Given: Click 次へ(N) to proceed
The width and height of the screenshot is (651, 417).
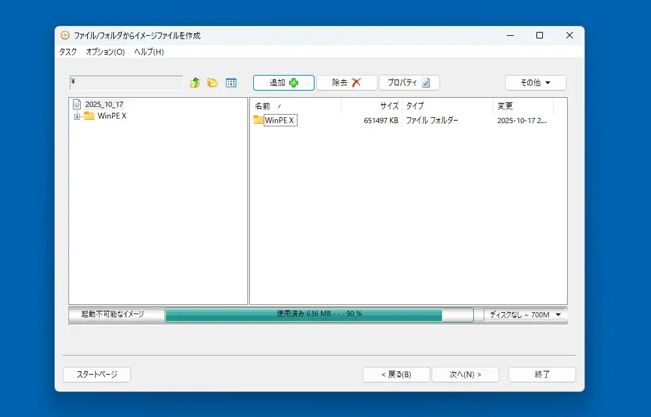Looking at the screenshot, I should (x=465, y=375).
